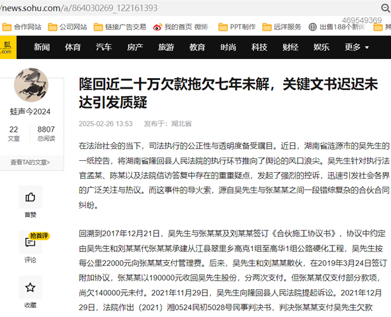Open the 远洋服务 bookmark folder
This screenshot has width=391, height=317.
[x=282, y=27]
